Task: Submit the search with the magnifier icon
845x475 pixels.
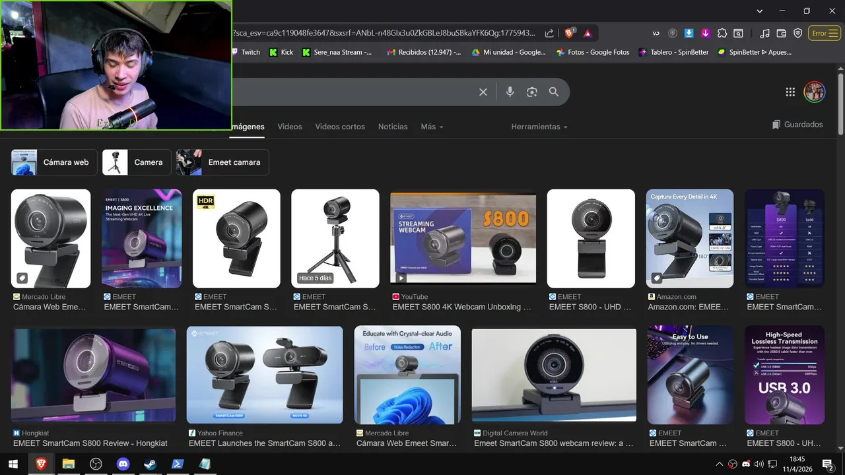Action: coord(554,92)
